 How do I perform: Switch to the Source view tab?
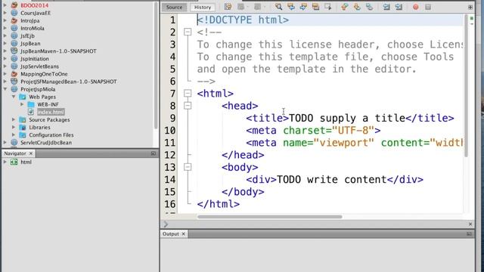(x=174, y=7)
